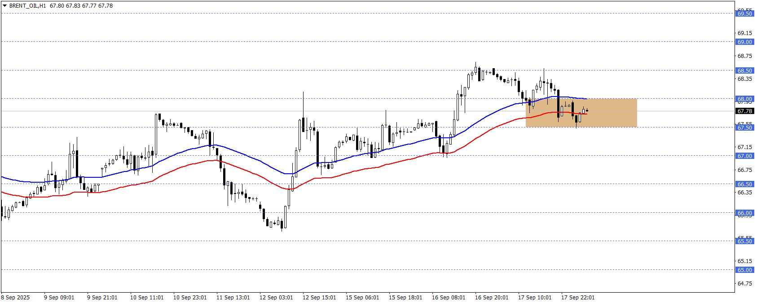Select the 68.50 level price label
This screenshot has height=303, width=757.
pyautogui.click(x=744, y=70)
